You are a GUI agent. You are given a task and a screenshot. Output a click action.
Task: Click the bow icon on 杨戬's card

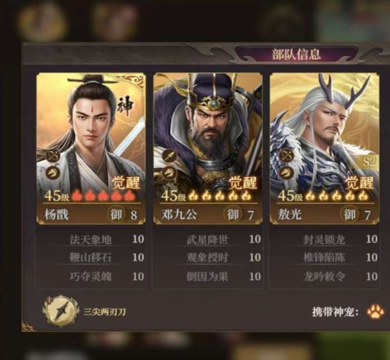53,156
